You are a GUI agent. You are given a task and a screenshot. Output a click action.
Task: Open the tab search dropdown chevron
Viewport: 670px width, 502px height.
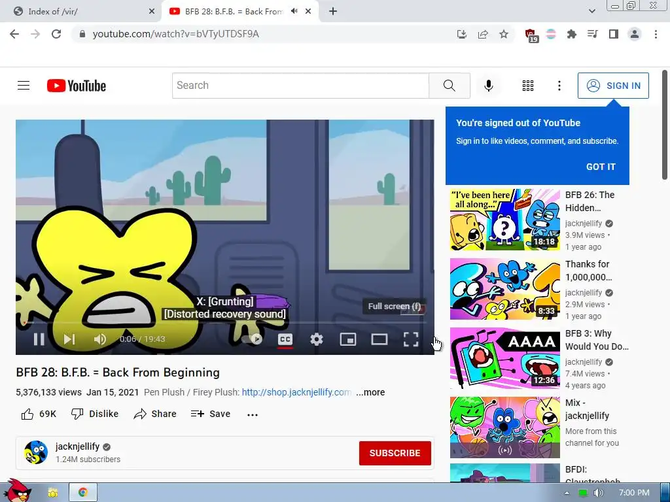591,11
